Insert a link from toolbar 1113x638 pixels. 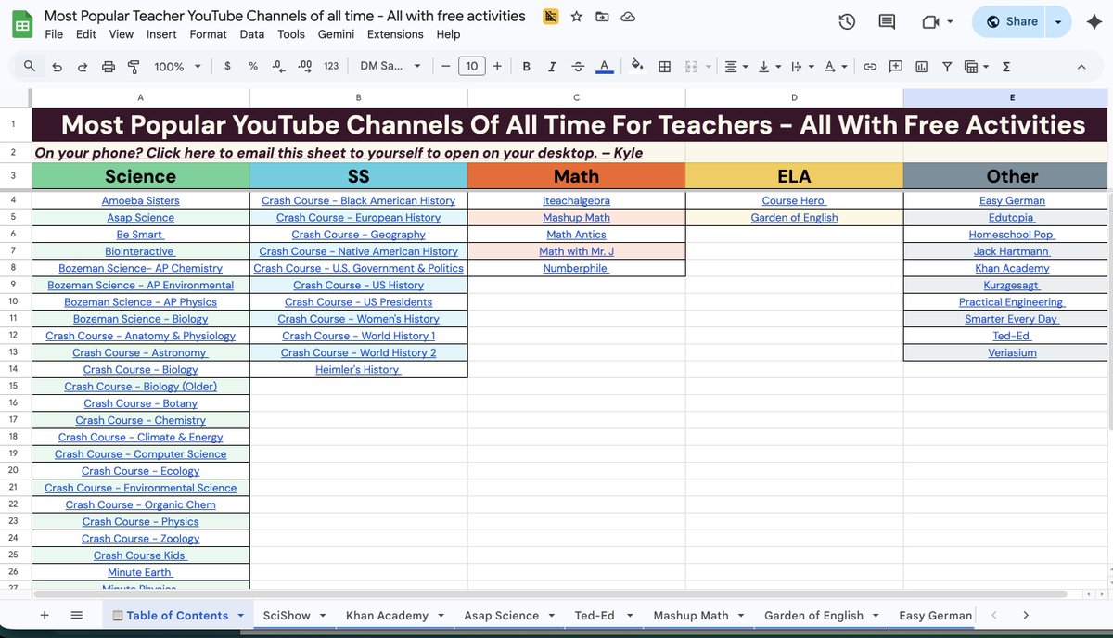tap(870, 67)
